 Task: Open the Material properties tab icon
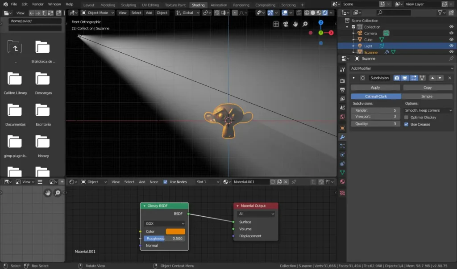[342, 182]
